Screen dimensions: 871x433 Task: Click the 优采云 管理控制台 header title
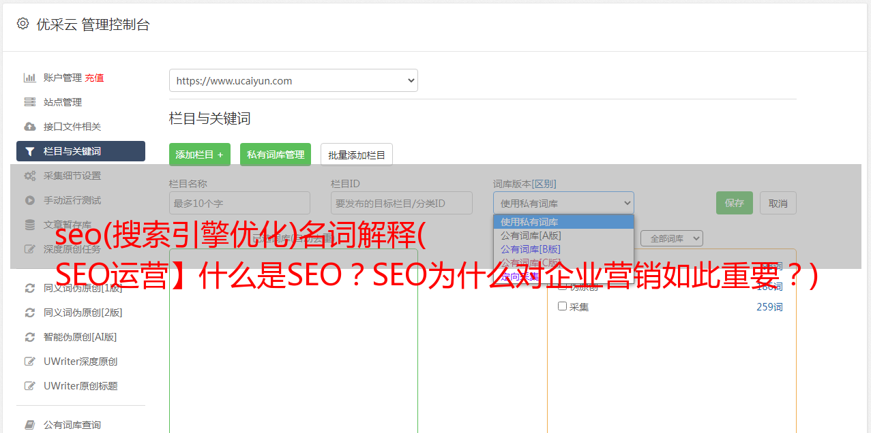(x=93, y=25)
